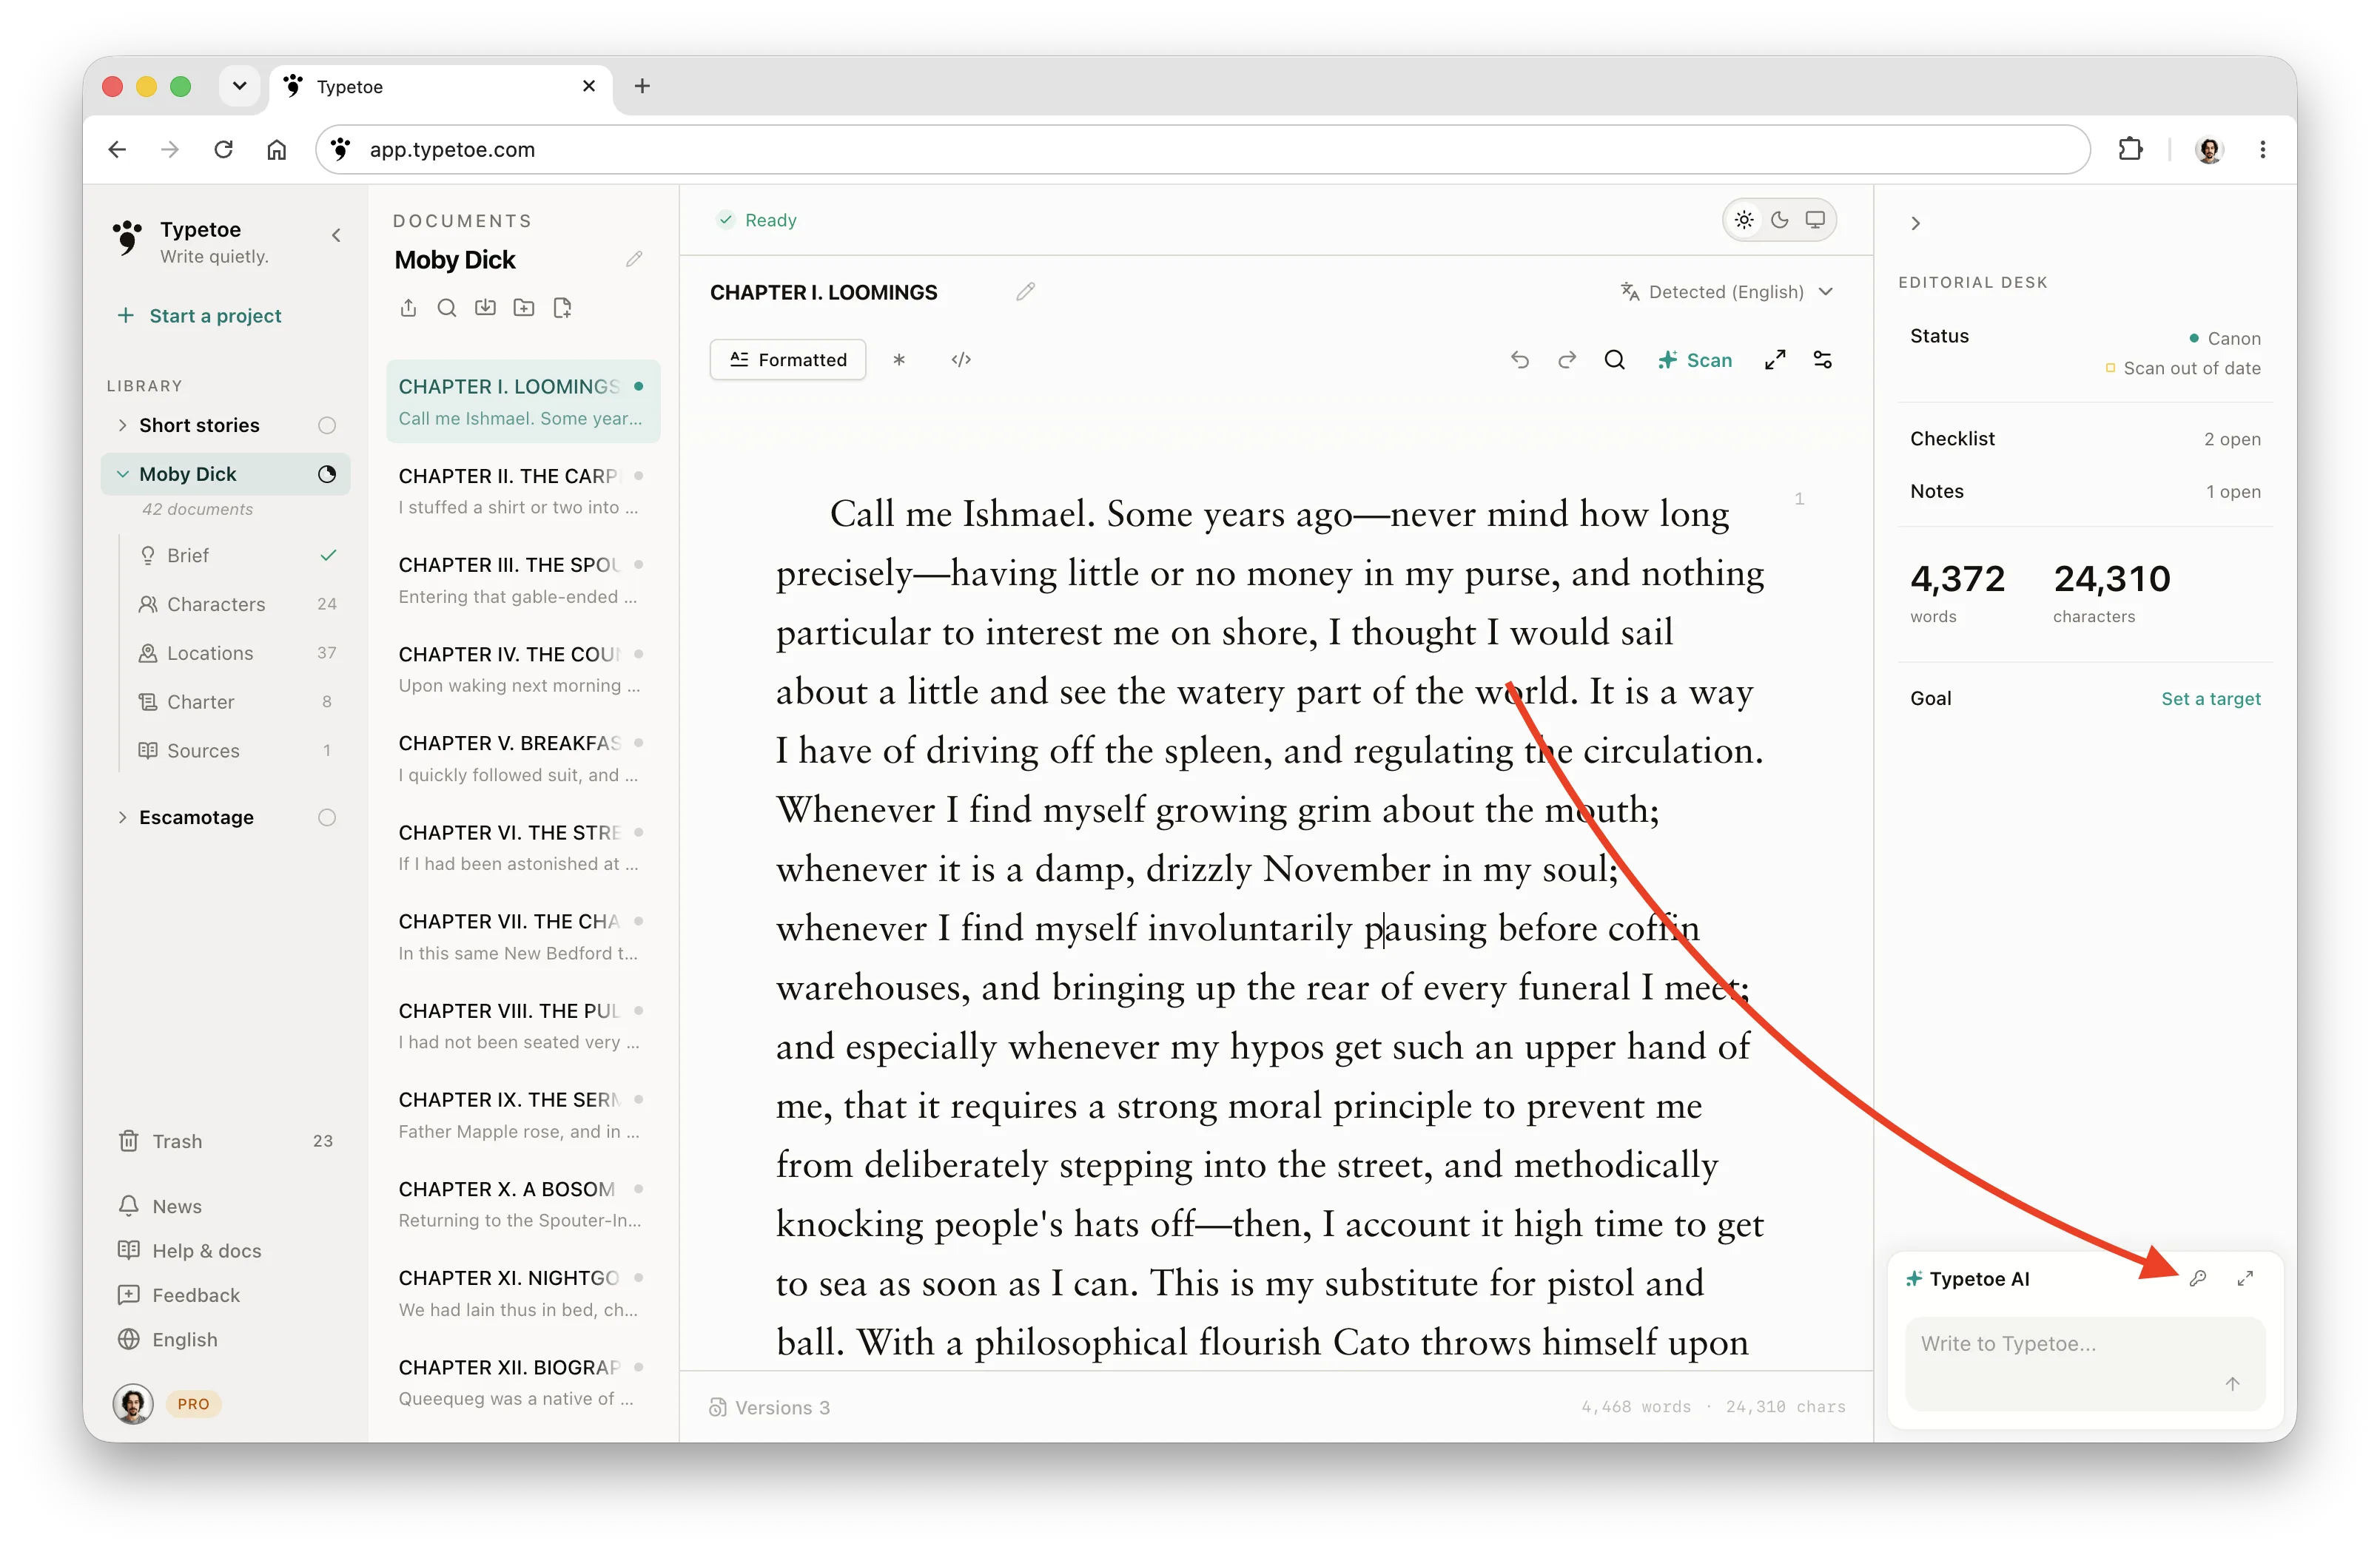Expand the Short stories project

click(122, 425)
